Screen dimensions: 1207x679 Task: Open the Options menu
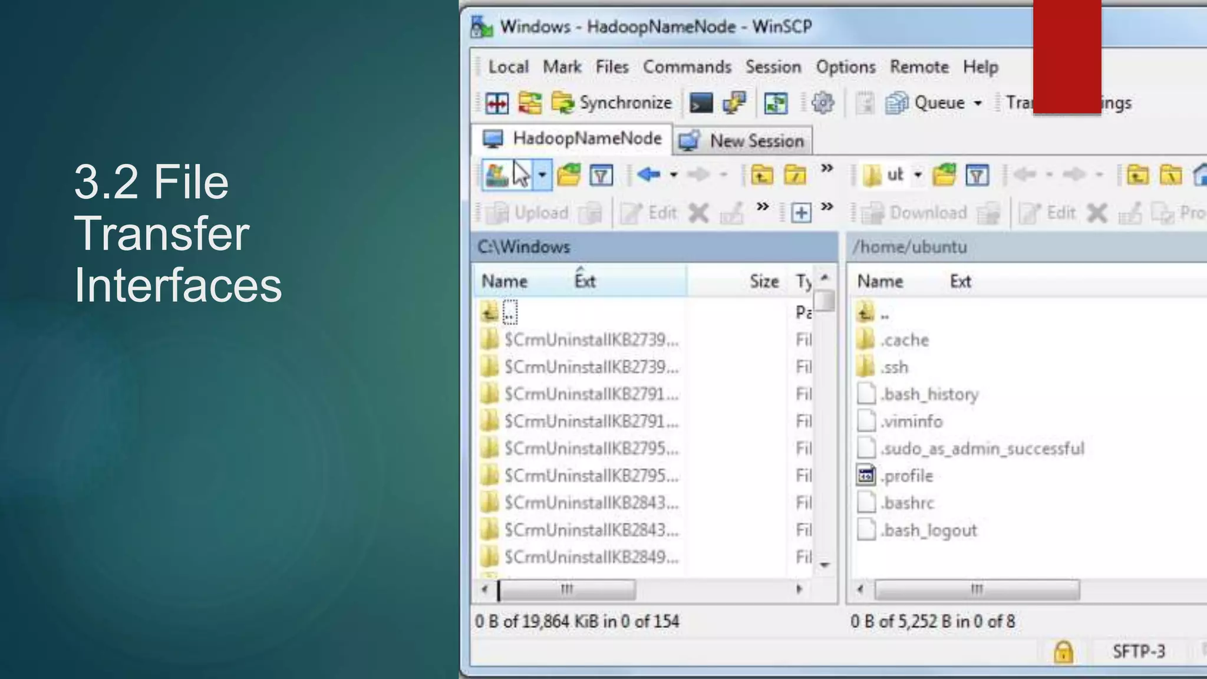point(846,67)
